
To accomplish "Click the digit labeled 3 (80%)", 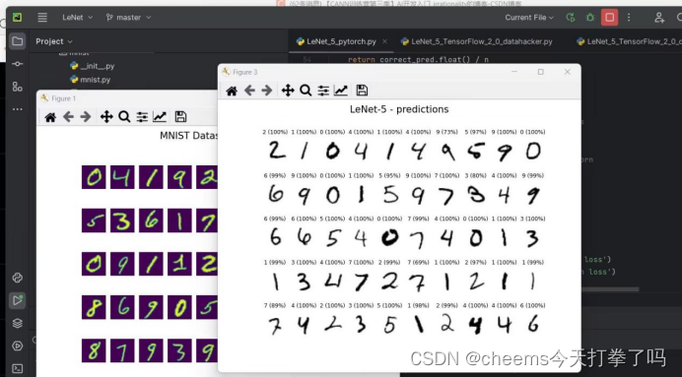I will coord(476,195).
